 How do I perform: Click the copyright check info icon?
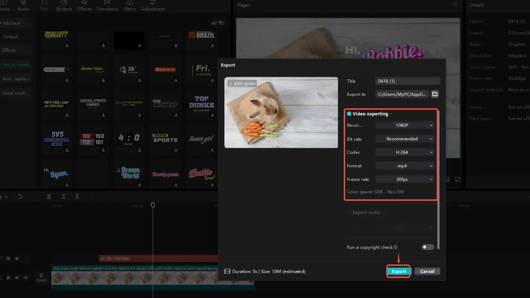pos(395,247)
